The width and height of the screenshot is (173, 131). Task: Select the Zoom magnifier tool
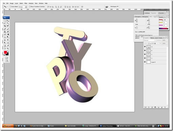[x=8, y=48]
